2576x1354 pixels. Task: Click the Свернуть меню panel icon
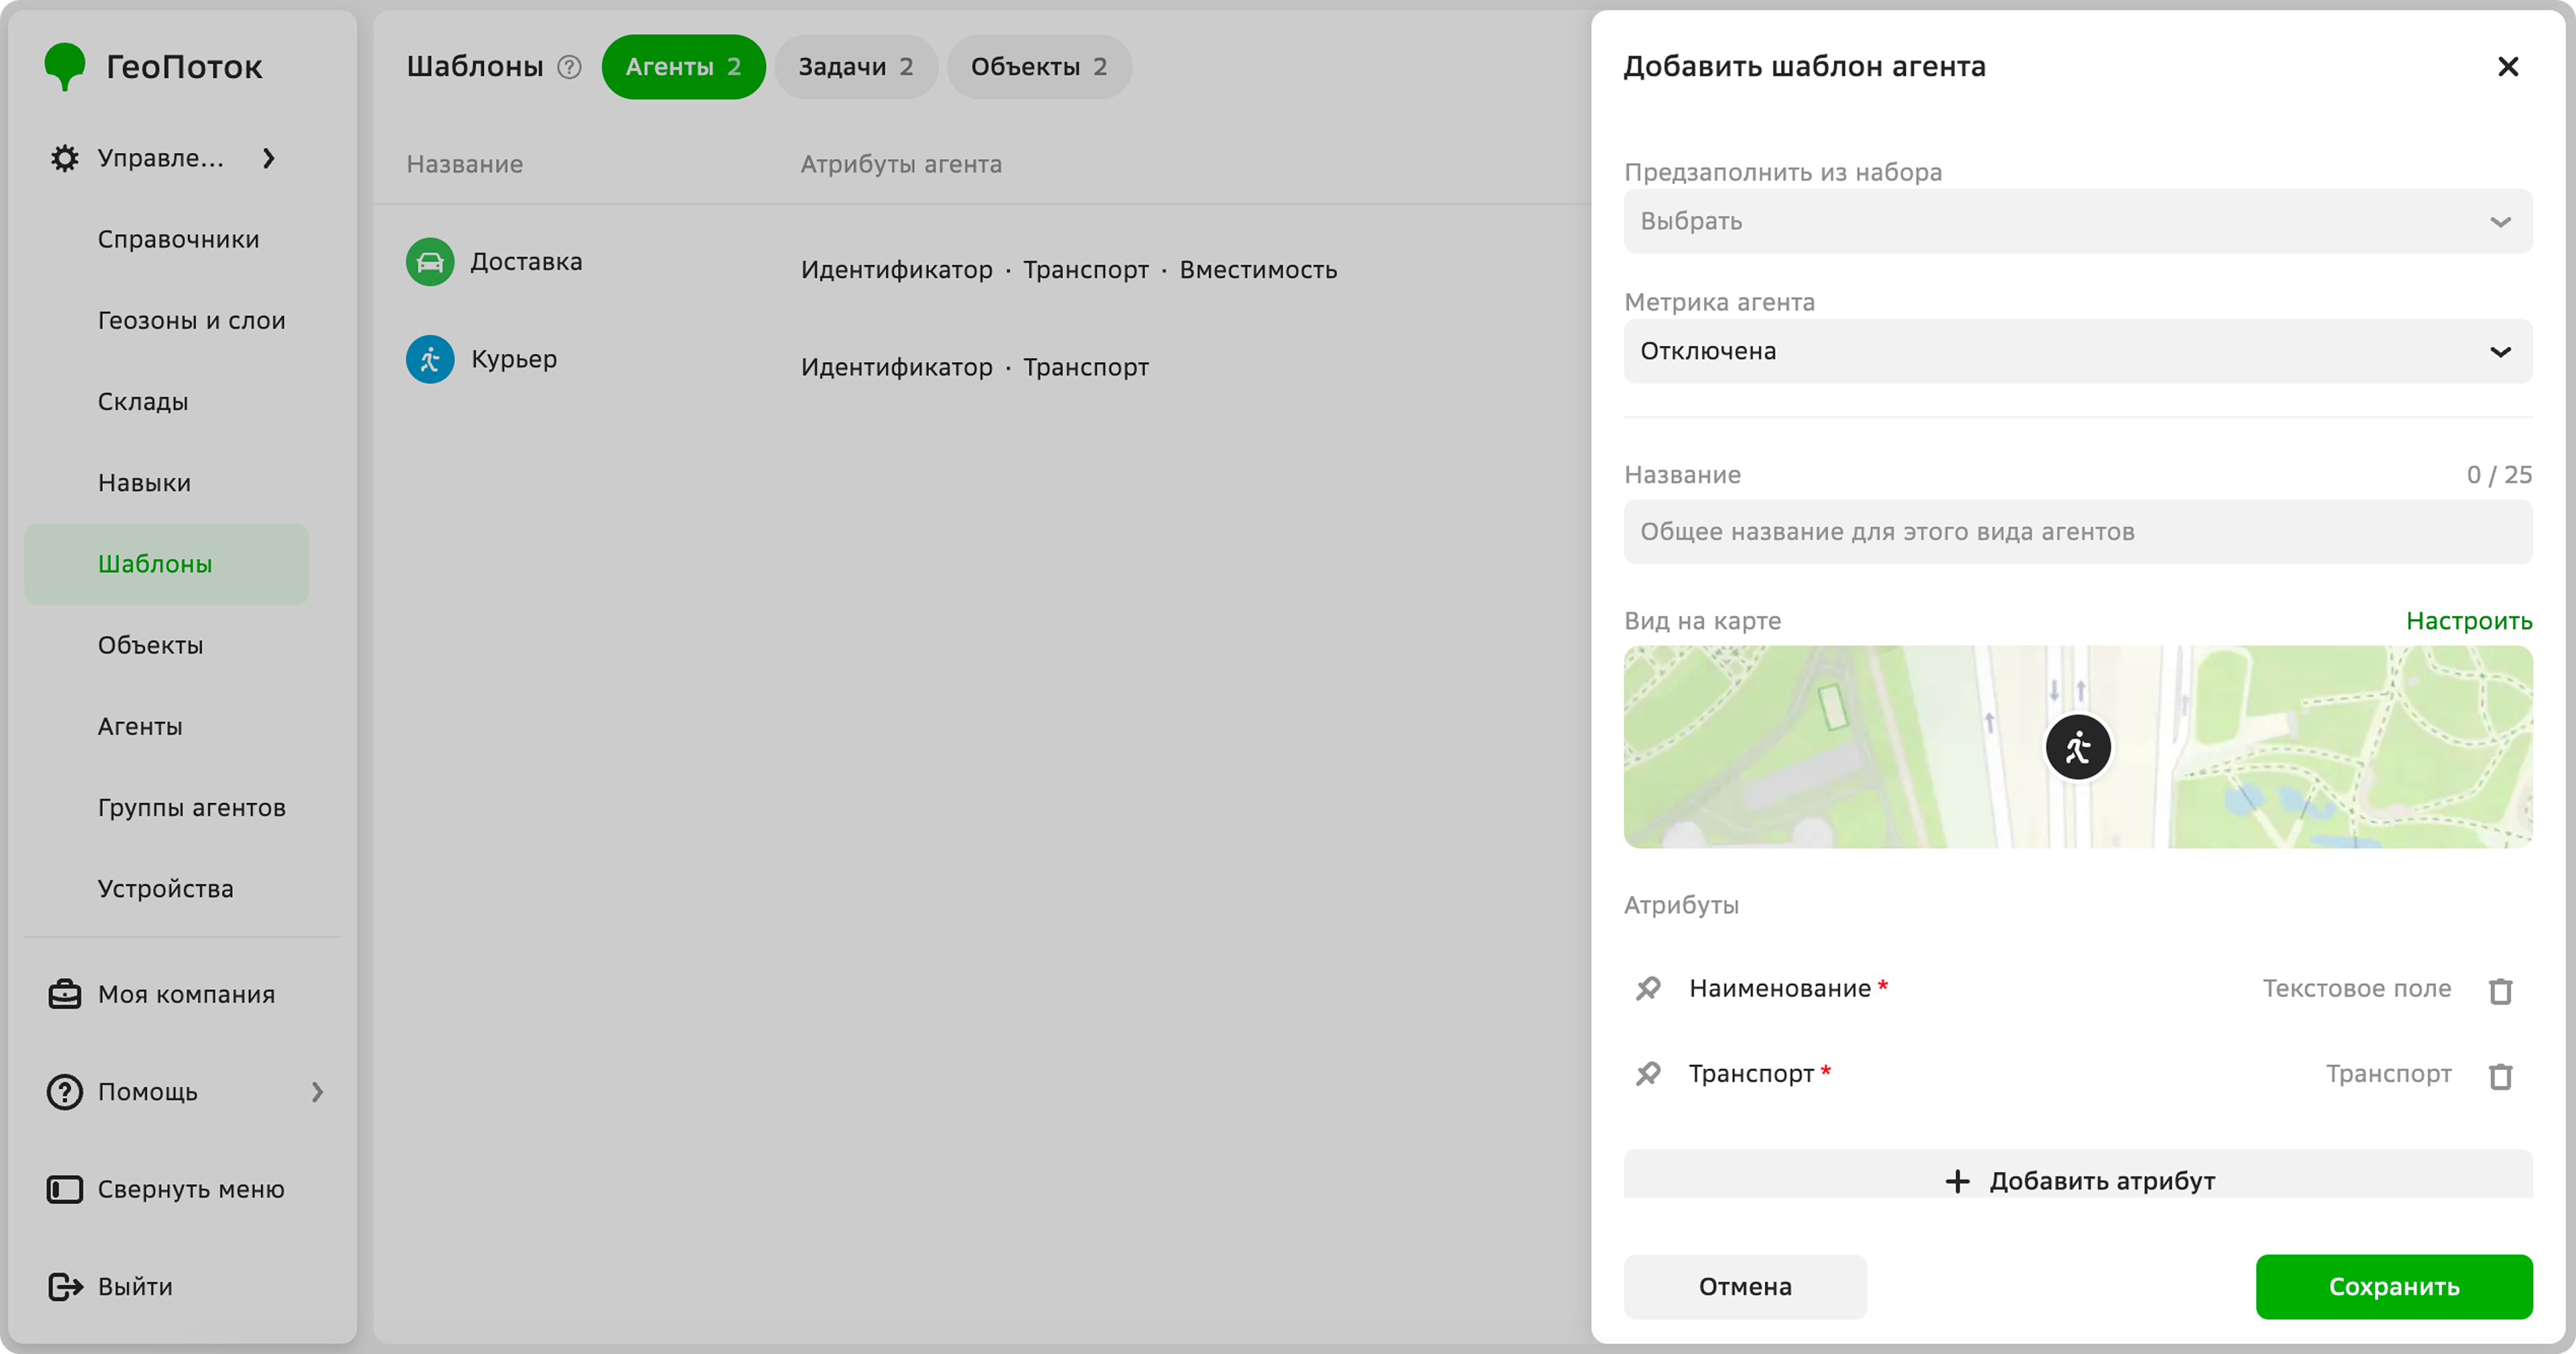[x=65, y=1189]
